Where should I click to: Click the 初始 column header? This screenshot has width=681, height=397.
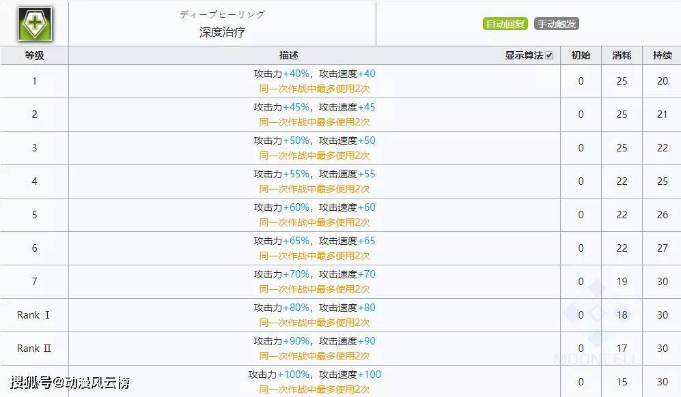(581, 55)
